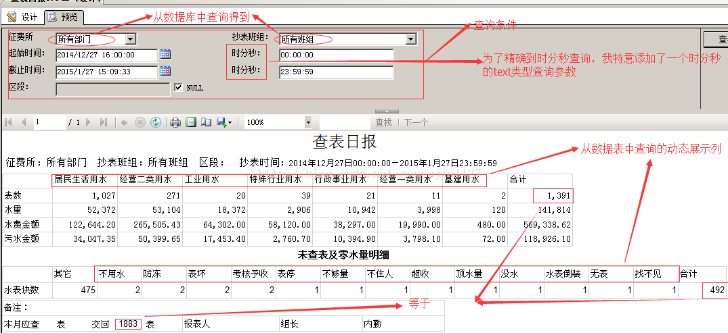Click 水费金额 row label
The height and width of the screenshot is (333, 728).
point(22,225)
